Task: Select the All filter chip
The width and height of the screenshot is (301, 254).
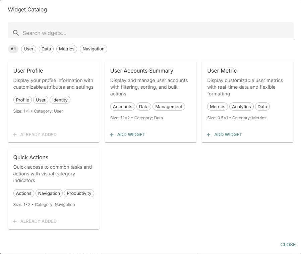Action: tap(13, 49)
